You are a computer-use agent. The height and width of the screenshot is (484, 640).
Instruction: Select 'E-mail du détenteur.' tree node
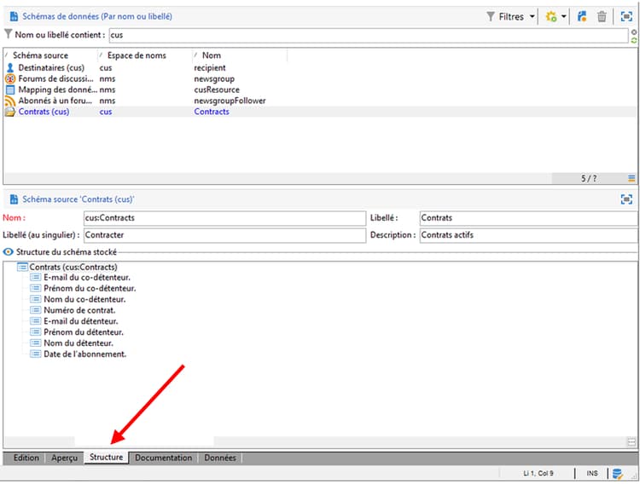click(x=81, y=322)
